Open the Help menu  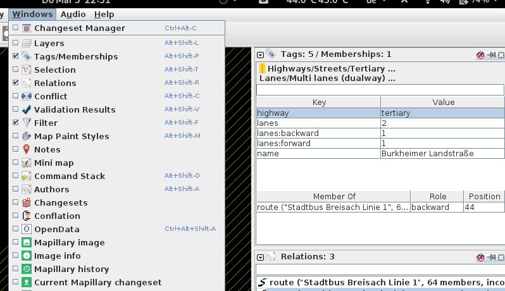(x=104, y=15)
